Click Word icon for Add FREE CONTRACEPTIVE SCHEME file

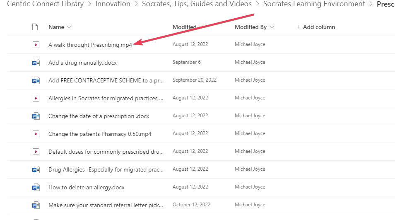[36, 80]
